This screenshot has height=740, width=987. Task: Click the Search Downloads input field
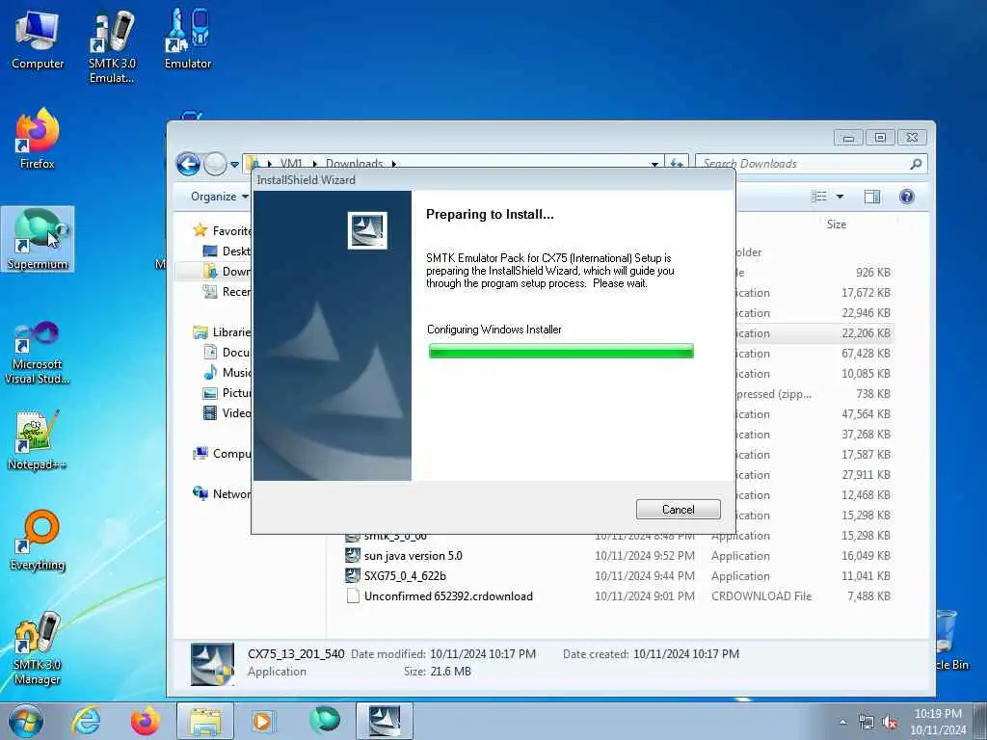tap(803, 164)
